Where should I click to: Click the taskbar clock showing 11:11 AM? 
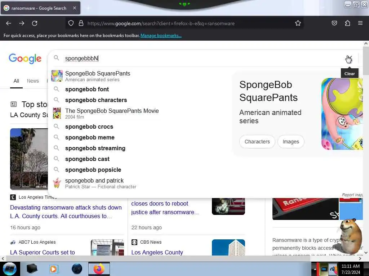(x=351, y=269)
